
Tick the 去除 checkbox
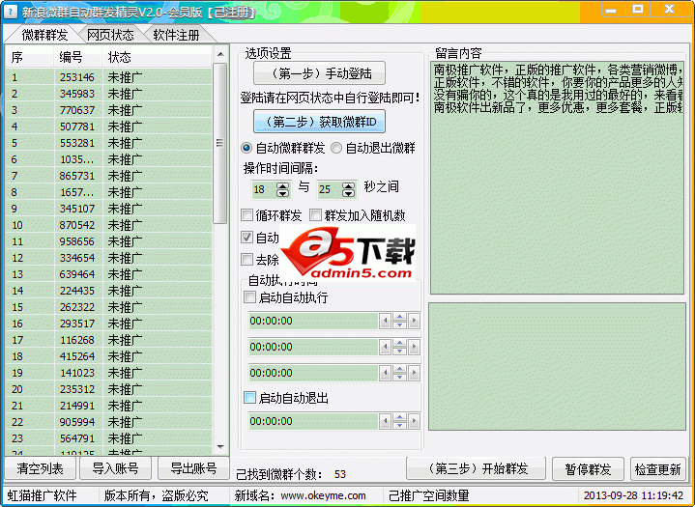[x=246, y=260]
